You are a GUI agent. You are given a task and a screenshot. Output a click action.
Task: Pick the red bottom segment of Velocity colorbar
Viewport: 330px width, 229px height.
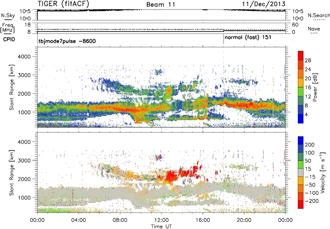(301, 205)
